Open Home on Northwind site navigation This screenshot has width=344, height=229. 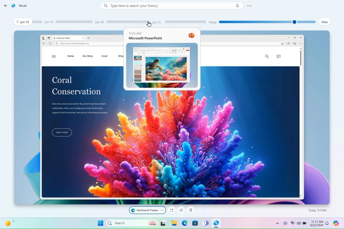pyautogui.click(x=71, y=56)
